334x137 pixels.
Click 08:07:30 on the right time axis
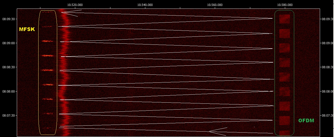point(327,115)
